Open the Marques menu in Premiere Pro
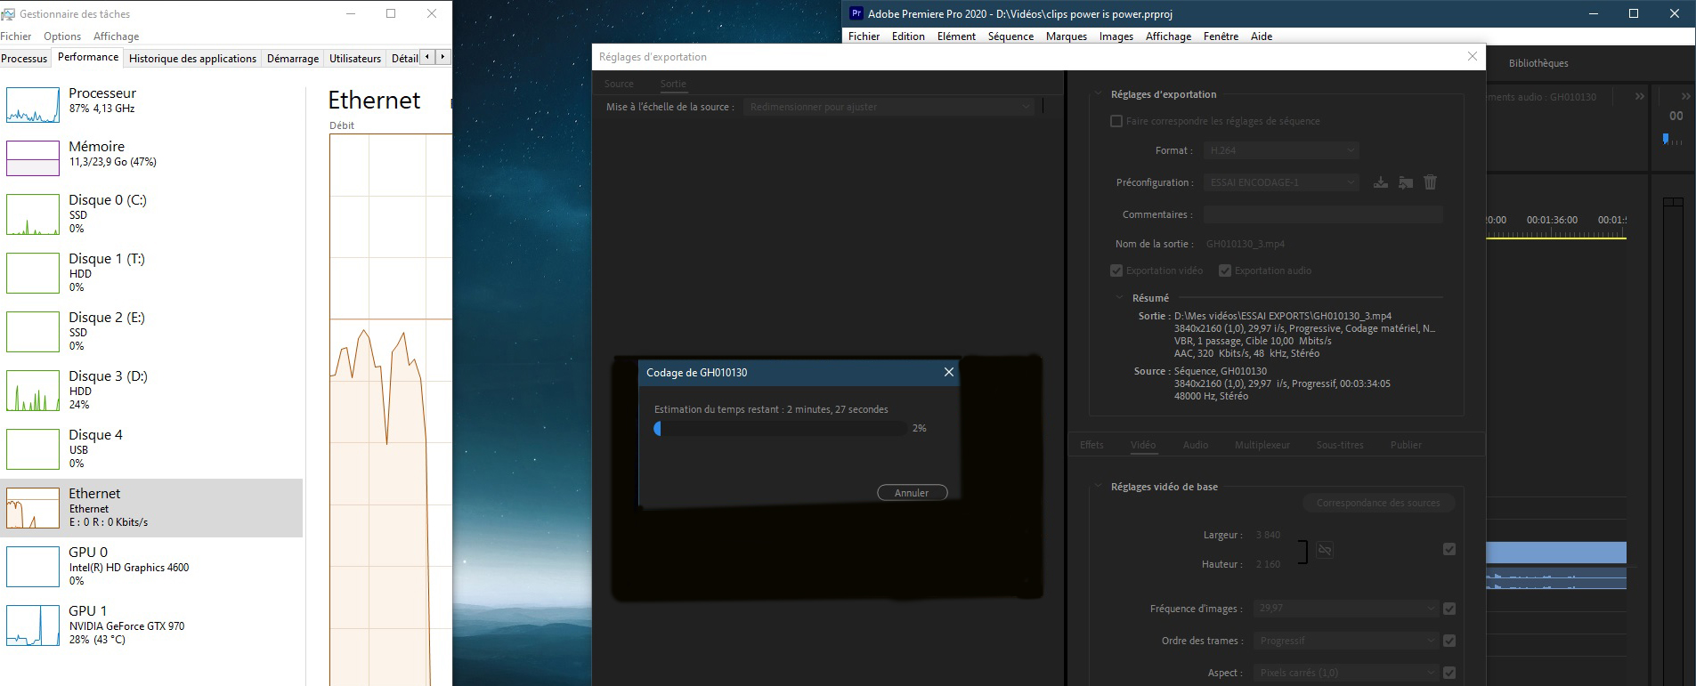Screen dimensions: 1696x686 pos(1067,36)
